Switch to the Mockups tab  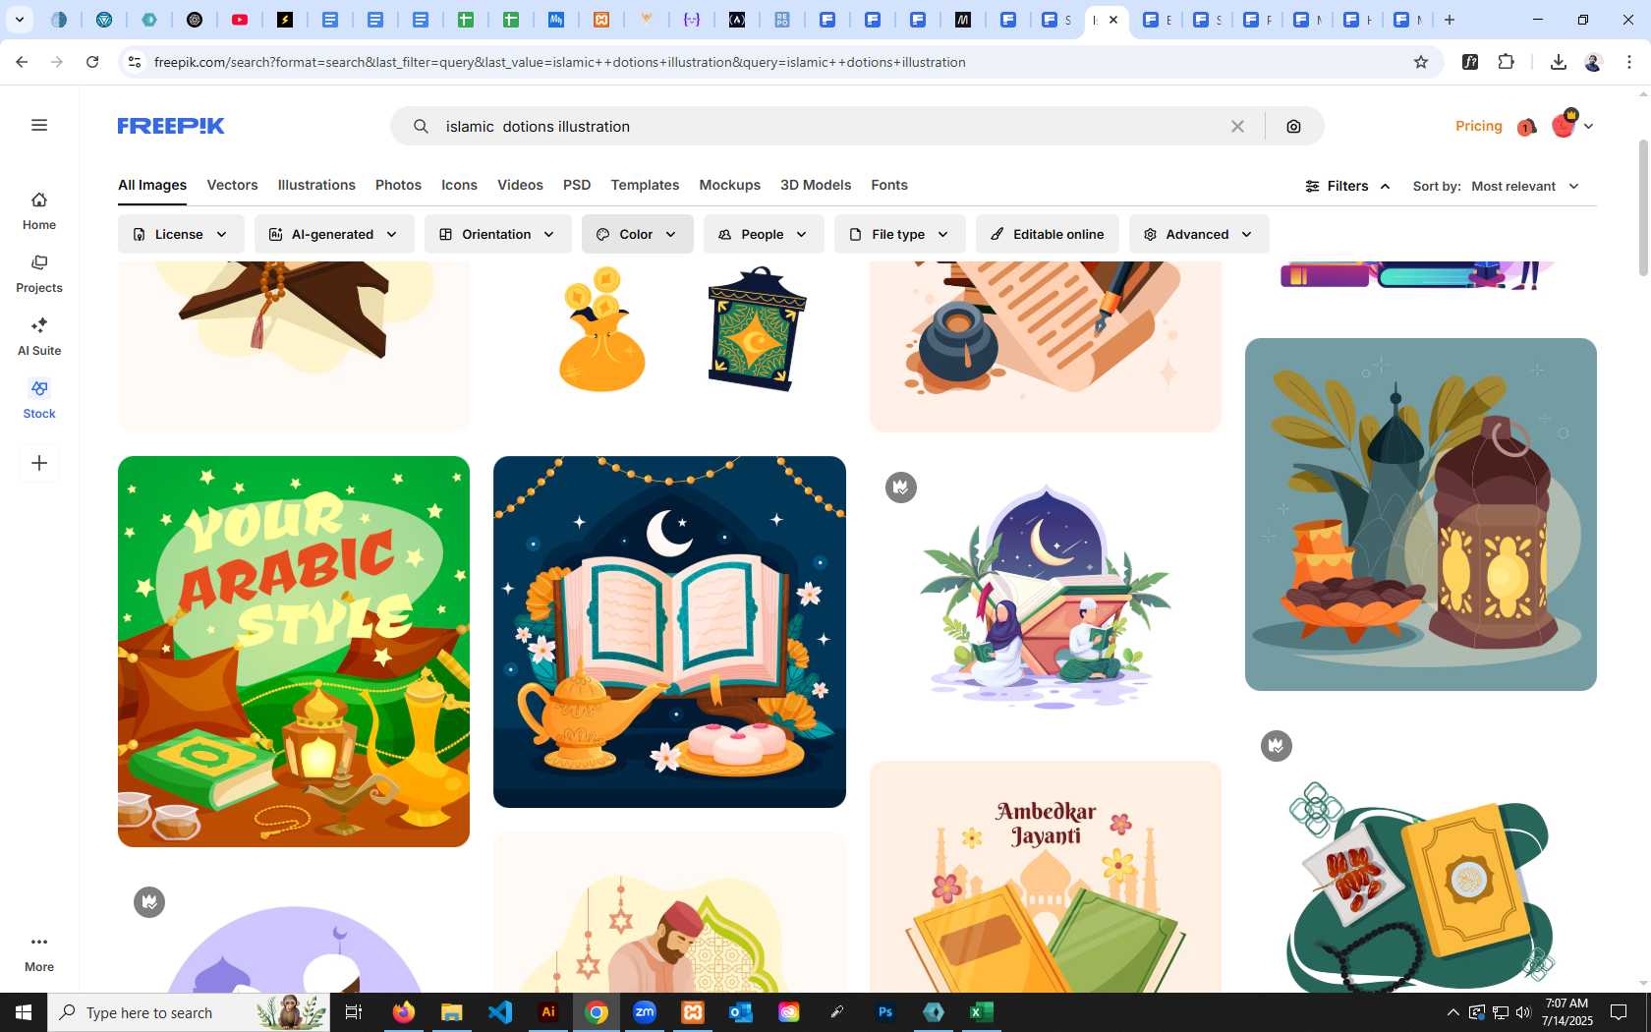pos(729,185)
